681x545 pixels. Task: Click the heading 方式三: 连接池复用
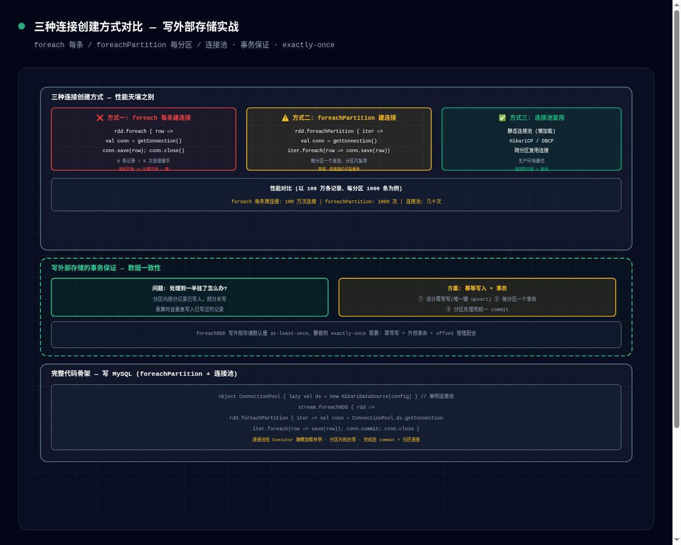click(x=537, y=118)
